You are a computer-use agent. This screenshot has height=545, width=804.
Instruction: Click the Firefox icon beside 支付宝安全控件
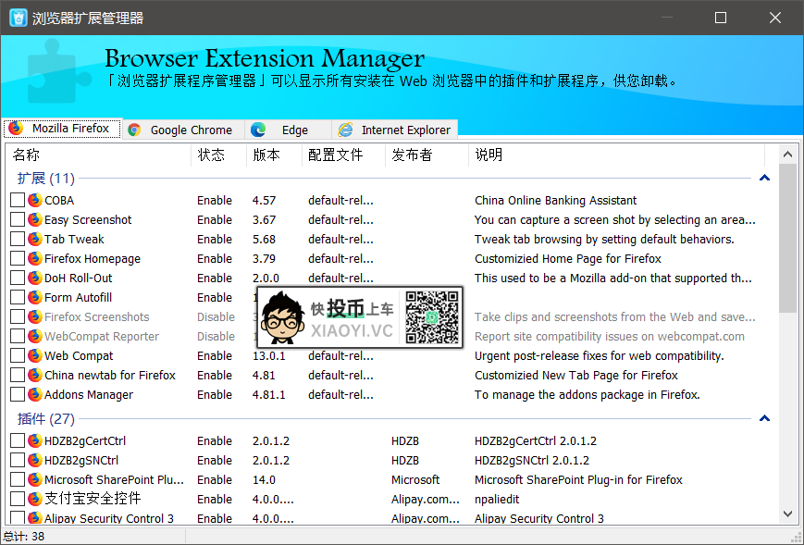point(35,499)
